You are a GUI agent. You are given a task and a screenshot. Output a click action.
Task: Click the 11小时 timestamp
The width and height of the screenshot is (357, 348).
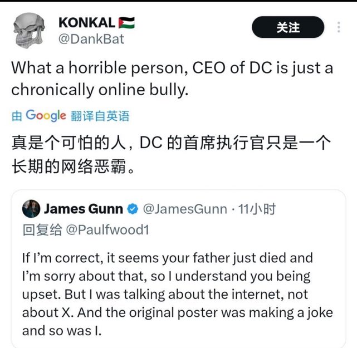257,210
